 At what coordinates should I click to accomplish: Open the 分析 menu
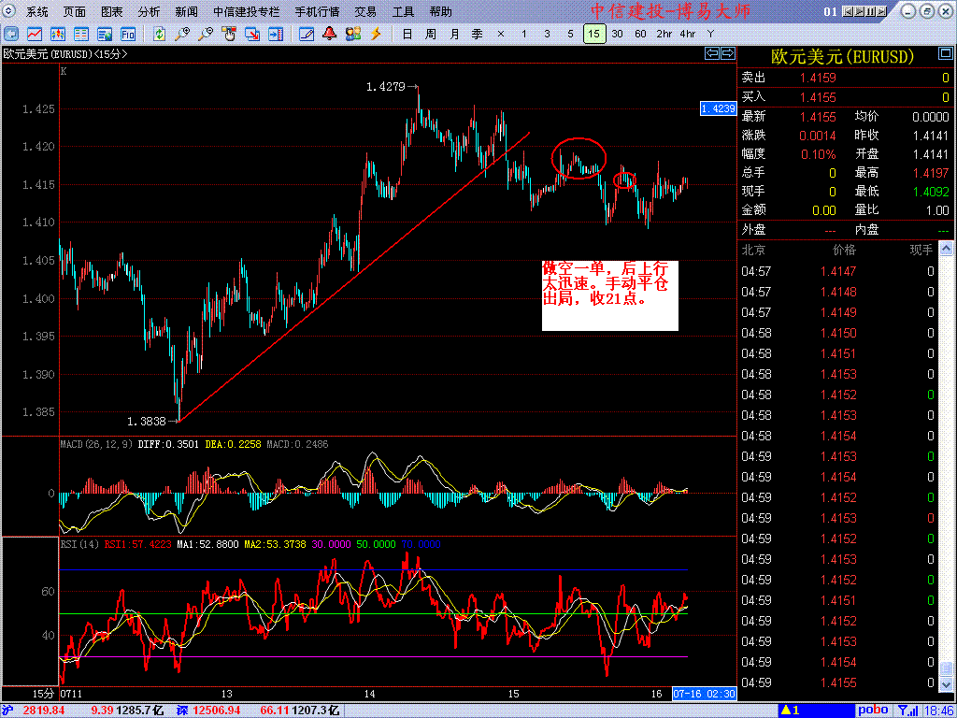coord(149,11)
